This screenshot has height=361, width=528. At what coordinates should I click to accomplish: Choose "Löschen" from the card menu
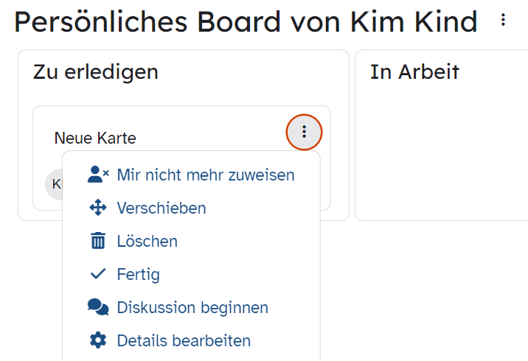pyautogui.click(x=191, y=241)
